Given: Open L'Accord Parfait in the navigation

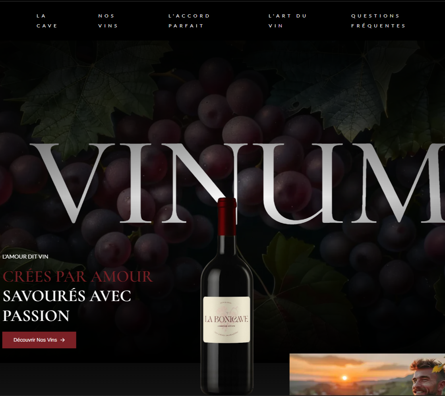Looking at the screenshot, I should point(189,21).
